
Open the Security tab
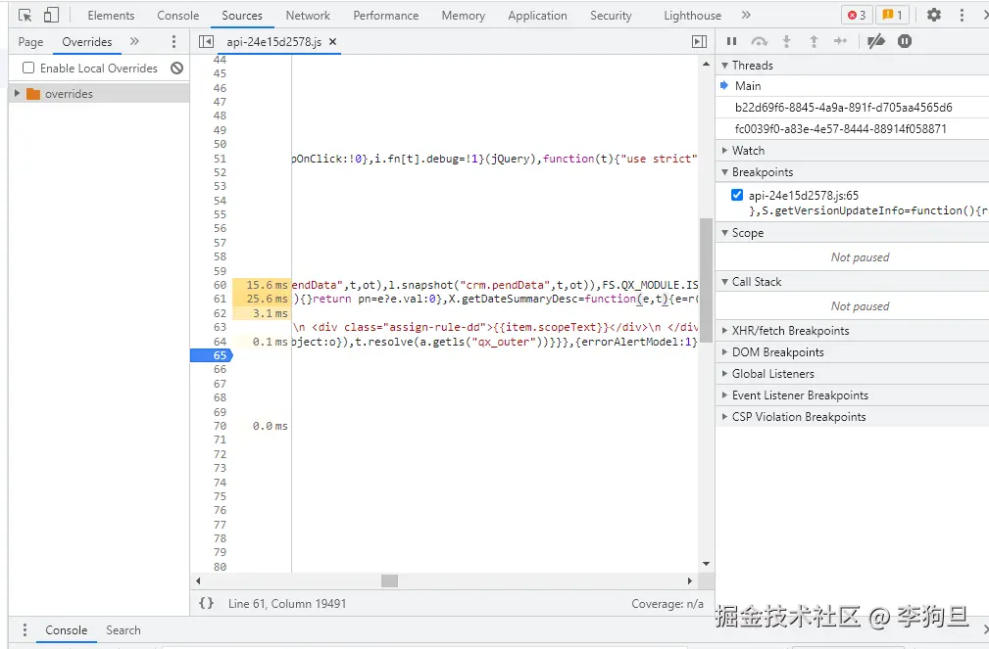pos(611,15)
